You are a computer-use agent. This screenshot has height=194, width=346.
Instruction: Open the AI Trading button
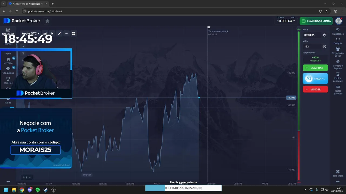[315, 78]
